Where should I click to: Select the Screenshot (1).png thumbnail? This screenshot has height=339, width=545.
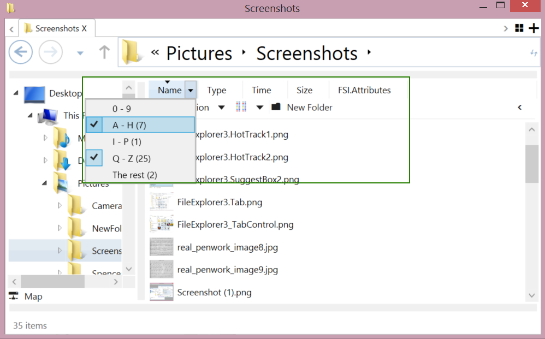pyautogui.click(x=161, y=292)
